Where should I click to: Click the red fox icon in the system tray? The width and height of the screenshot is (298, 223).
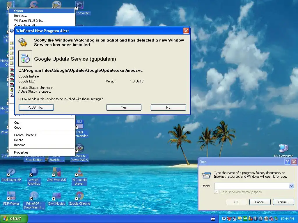[x=229, y=219]
